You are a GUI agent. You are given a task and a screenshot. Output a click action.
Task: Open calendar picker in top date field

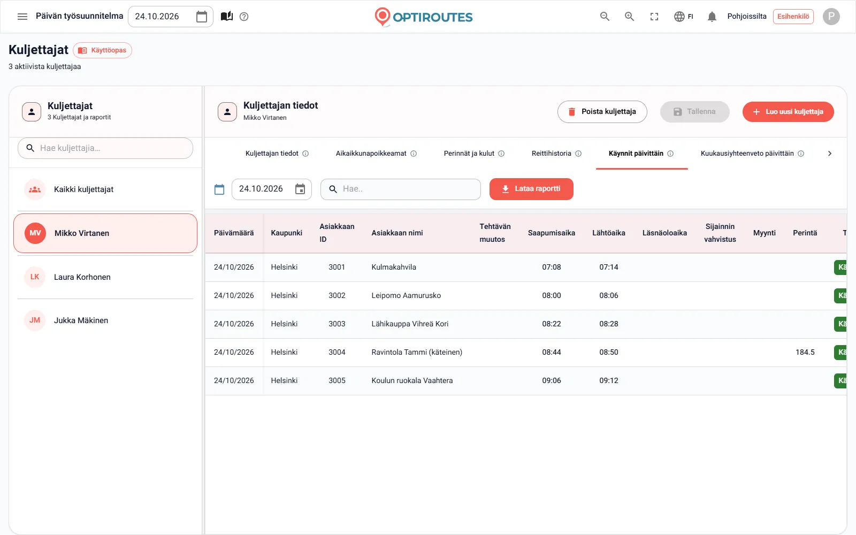point(202,17)
